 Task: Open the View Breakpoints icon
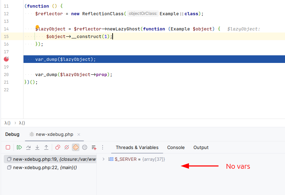click(x=58, y=147)
